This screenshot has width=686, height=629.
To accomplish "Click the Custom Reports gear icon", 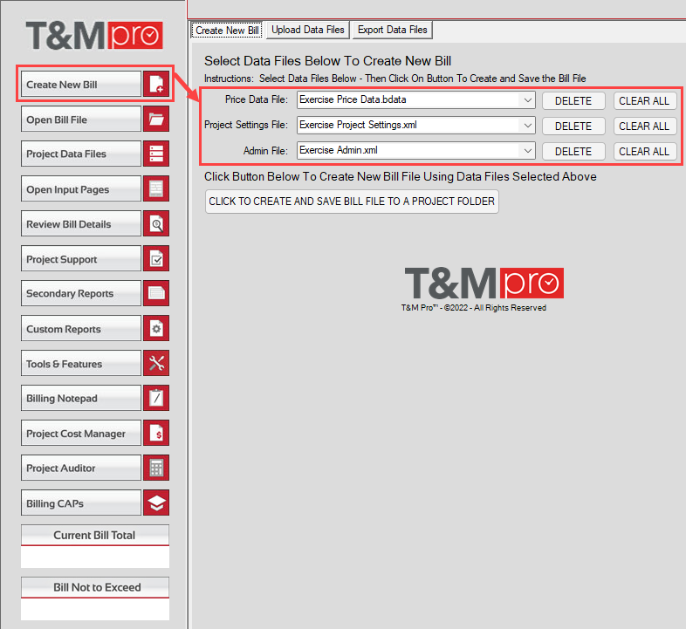I will 156,329.
